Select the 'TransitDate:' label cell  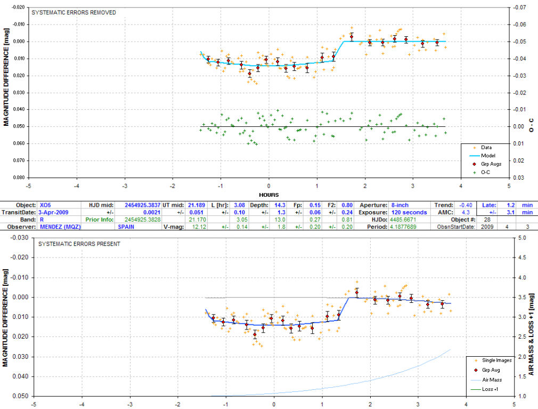point(19,212)
